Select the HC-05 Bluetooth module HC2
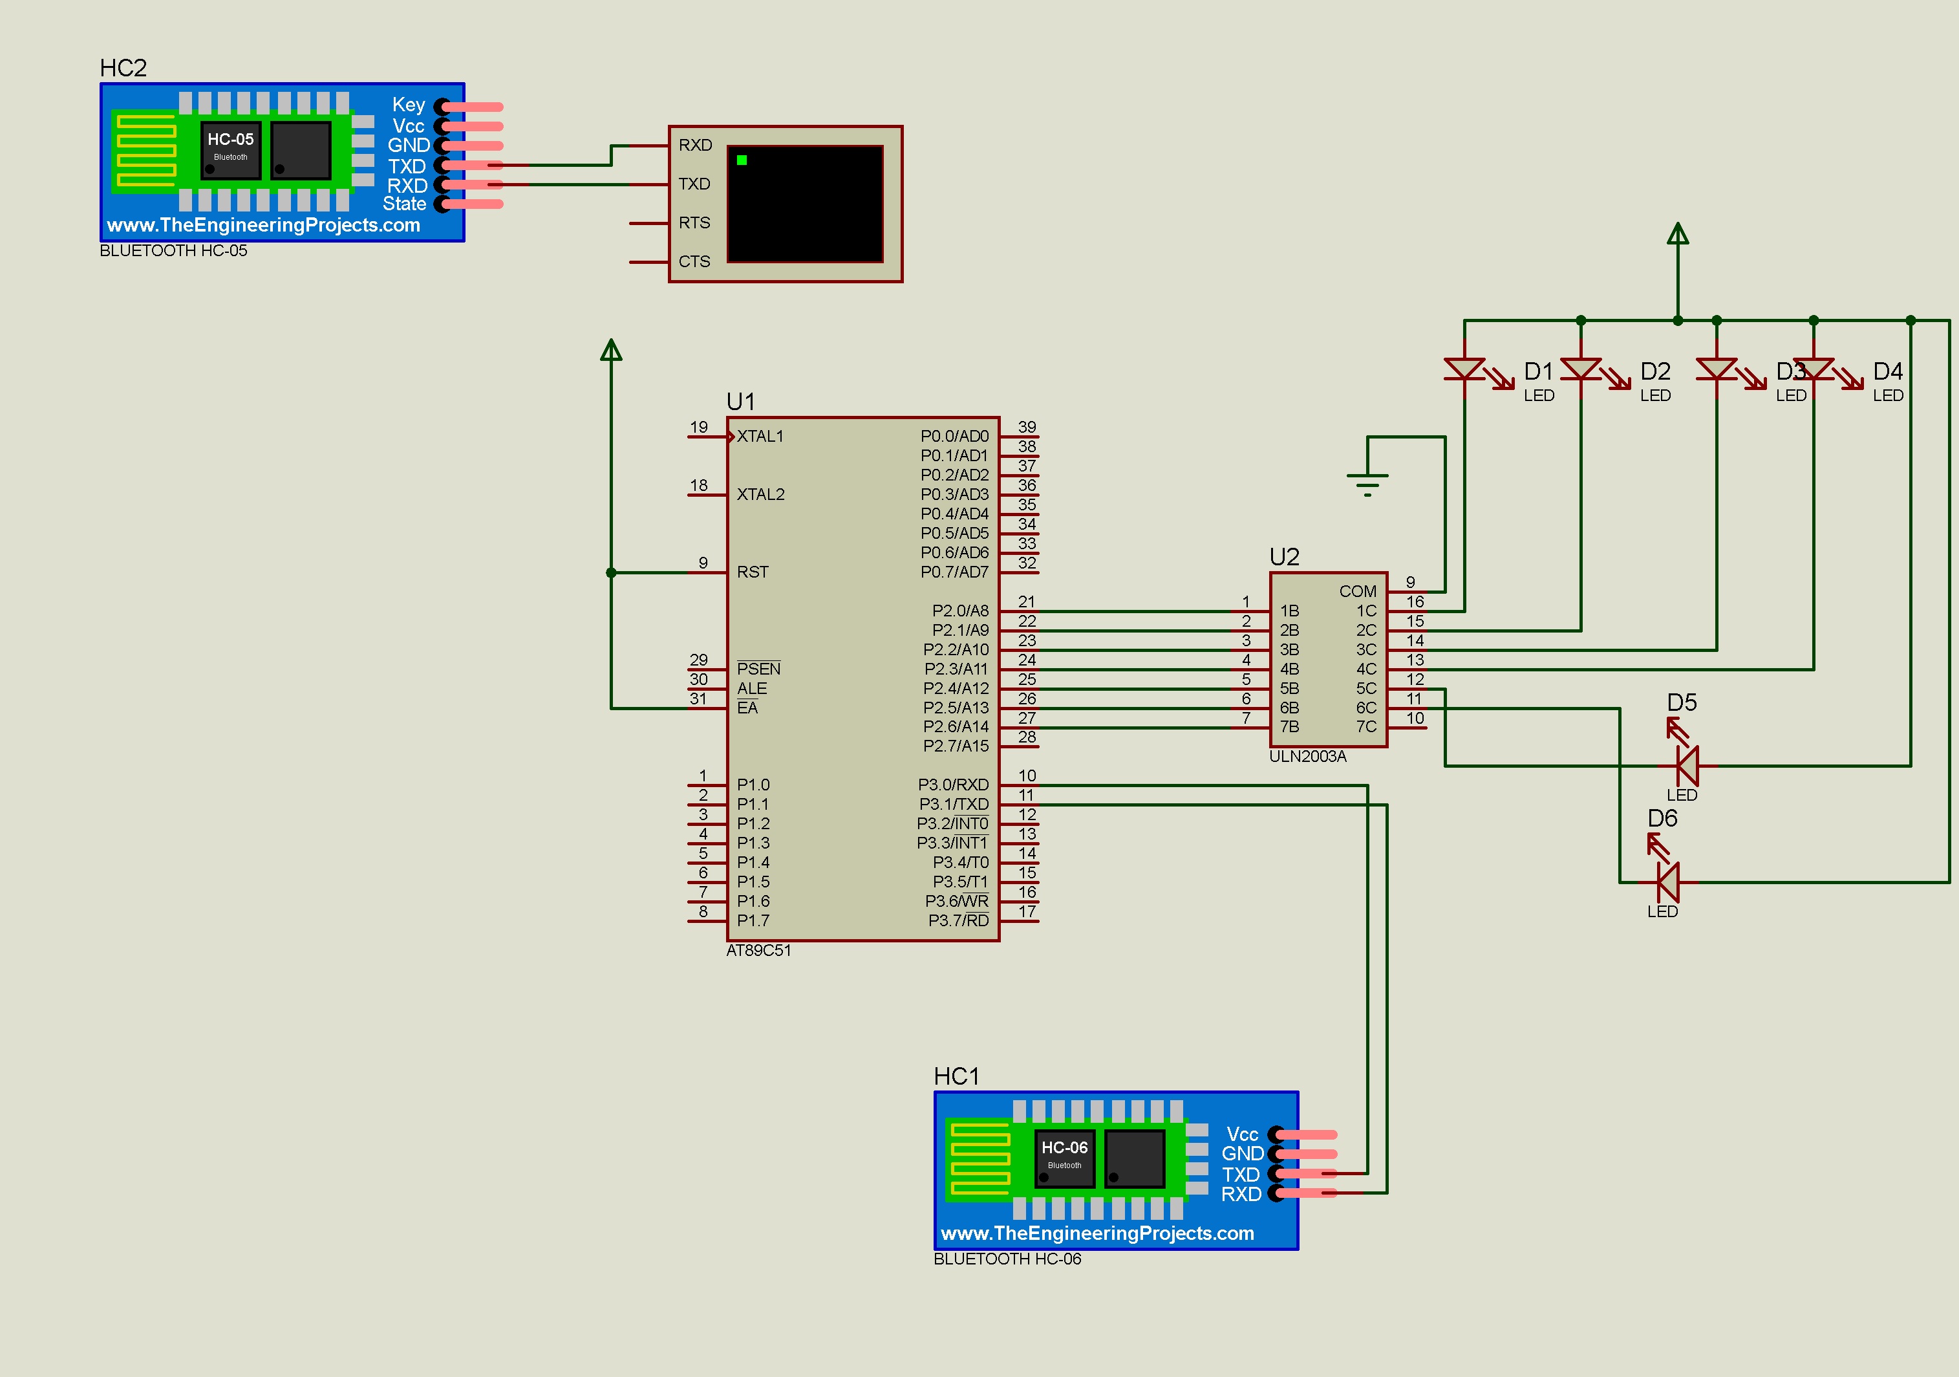The image size is (1959, 1377). (x=283, y=162)
